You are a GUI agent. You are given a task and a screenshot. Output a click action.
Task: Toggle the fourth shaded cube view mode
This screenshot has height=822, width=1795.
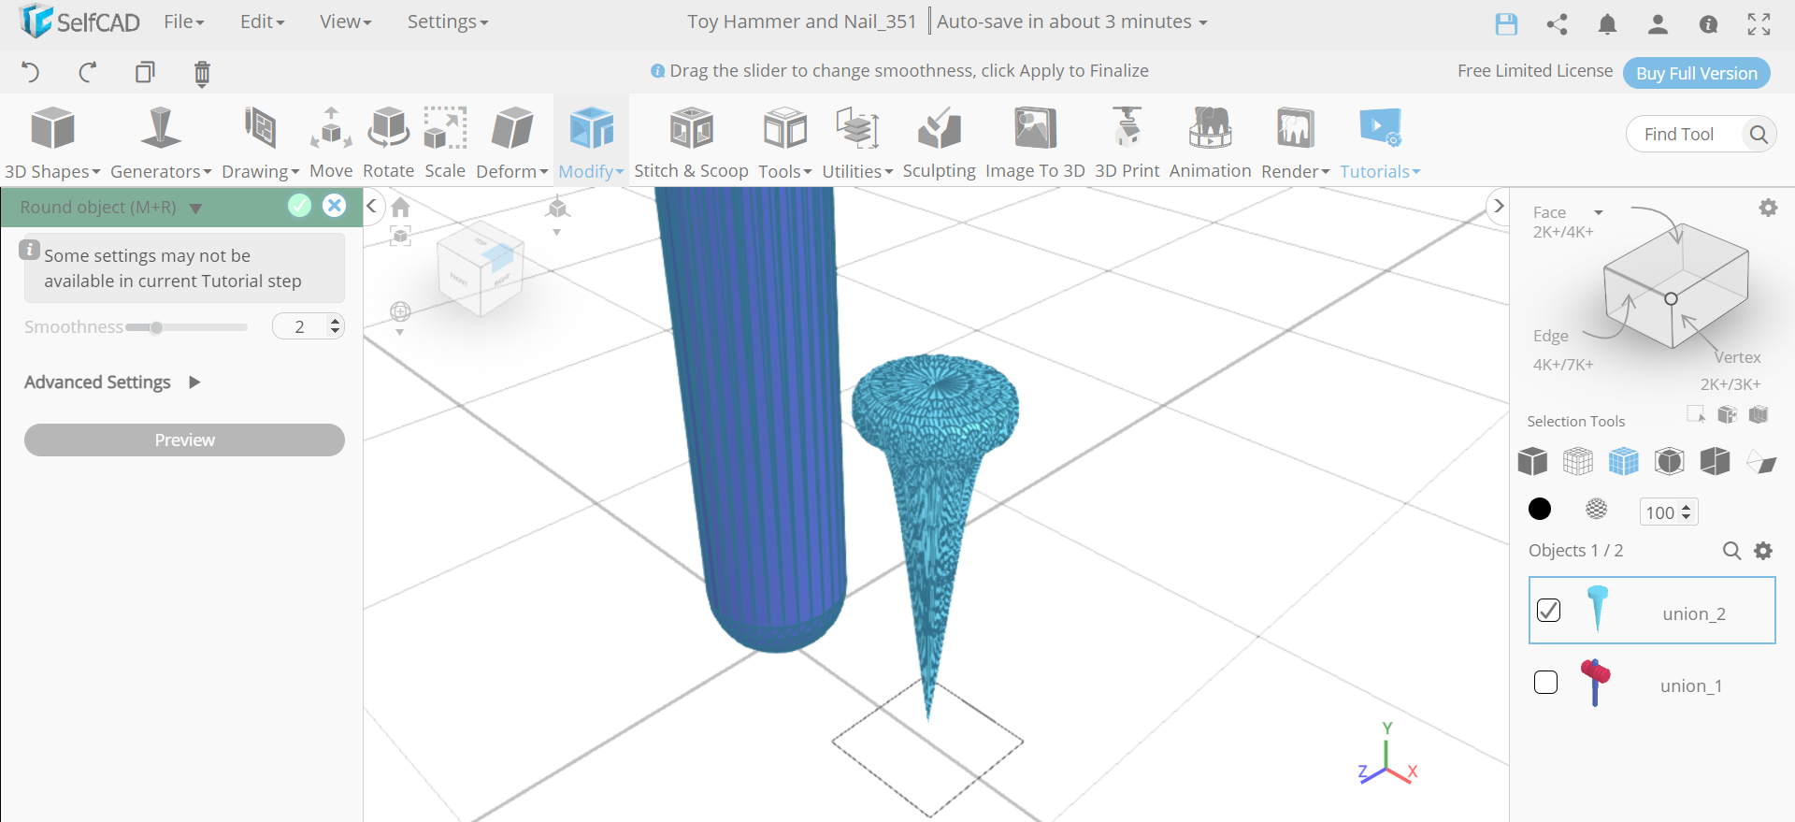click(x=1670, y=461)
